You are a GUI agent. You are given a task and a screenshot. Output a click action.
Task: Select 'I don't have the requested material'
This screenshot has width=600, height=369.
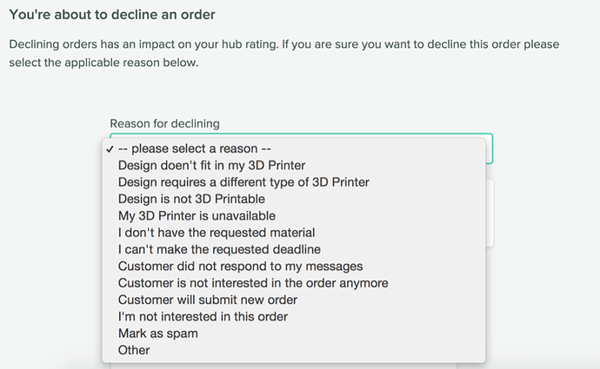click(216, 233)
